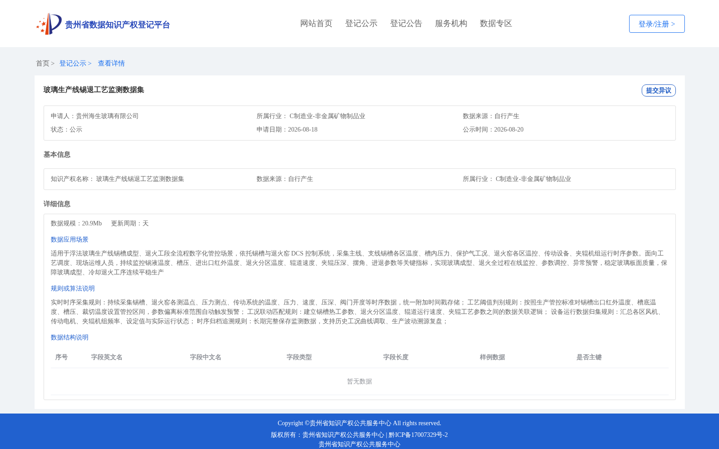This screenshot has height=449, width=719.
Task: Click the 数据结构说明 subheading
Action: point(70,337)
